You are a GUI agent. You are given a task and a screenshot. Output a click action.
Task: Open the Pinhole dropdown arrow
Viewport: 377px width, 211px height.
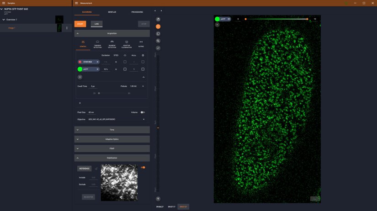click(x=143, y=86)
